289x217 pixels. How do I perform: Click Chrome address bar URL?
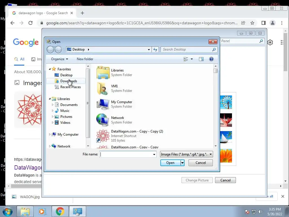click(142, 23)
